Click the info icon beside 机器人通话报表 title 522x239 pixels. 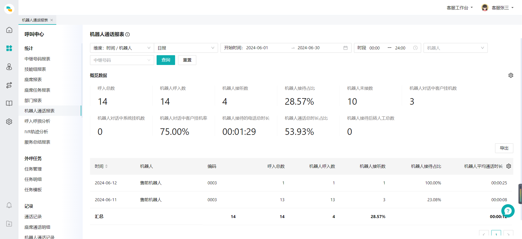pos(128,35)
